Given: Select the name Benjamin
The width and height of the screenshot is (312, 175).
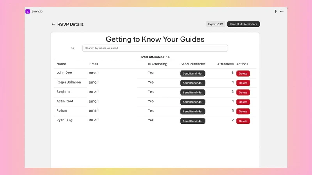Looking at the screenshot, I should point(64,92).
